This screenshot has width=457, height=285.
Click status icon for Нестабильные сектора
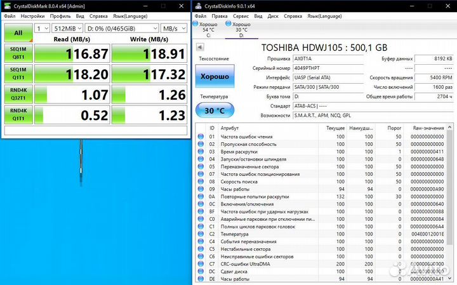click(201, 249)
